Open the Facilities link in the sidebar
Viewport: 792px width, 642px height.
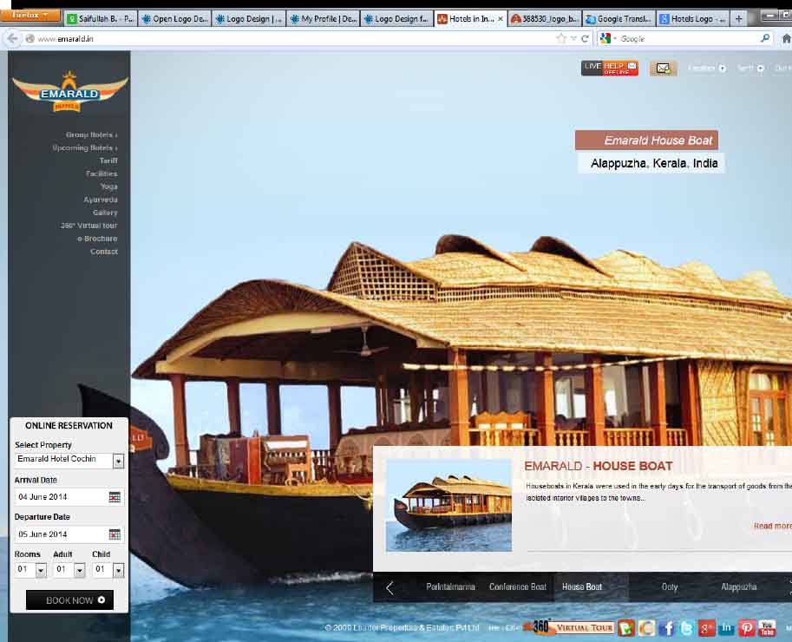(101, 174)
